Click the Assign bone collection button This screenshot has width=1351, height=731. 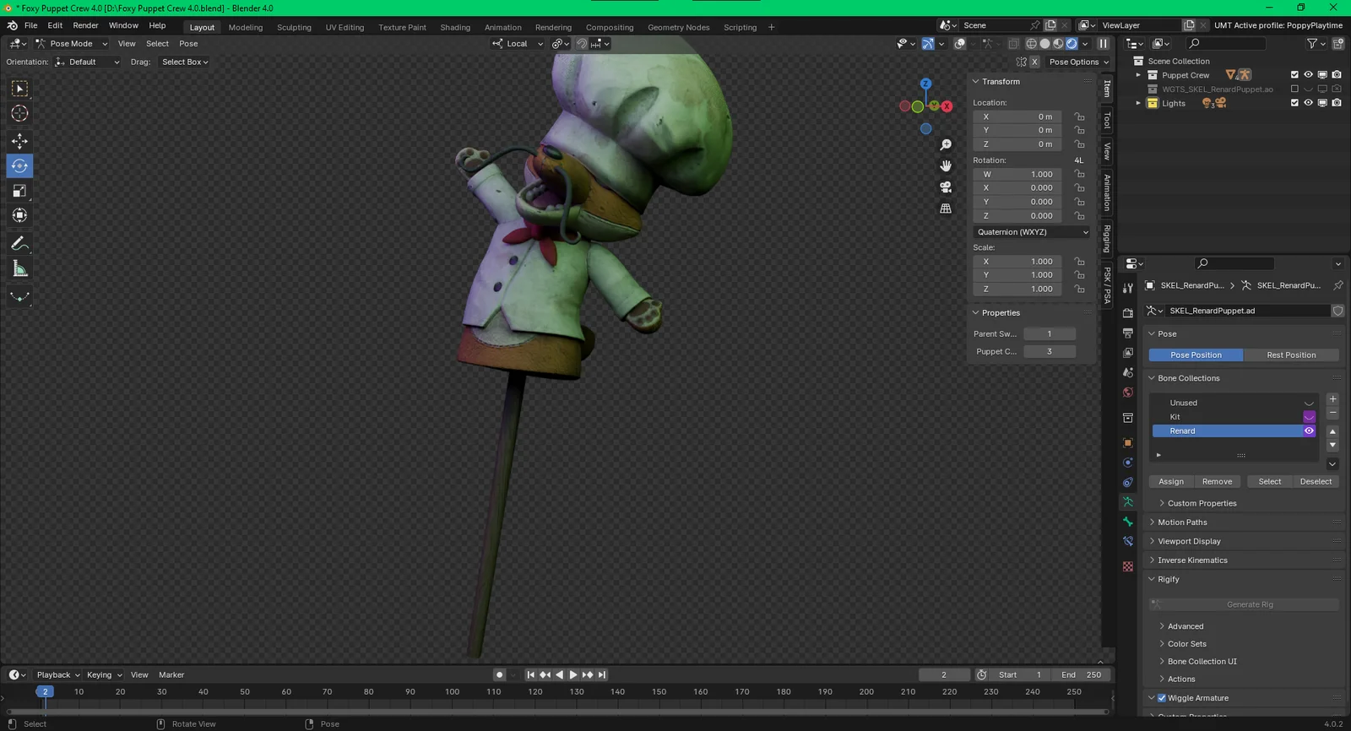click(x=1170, y=482)
